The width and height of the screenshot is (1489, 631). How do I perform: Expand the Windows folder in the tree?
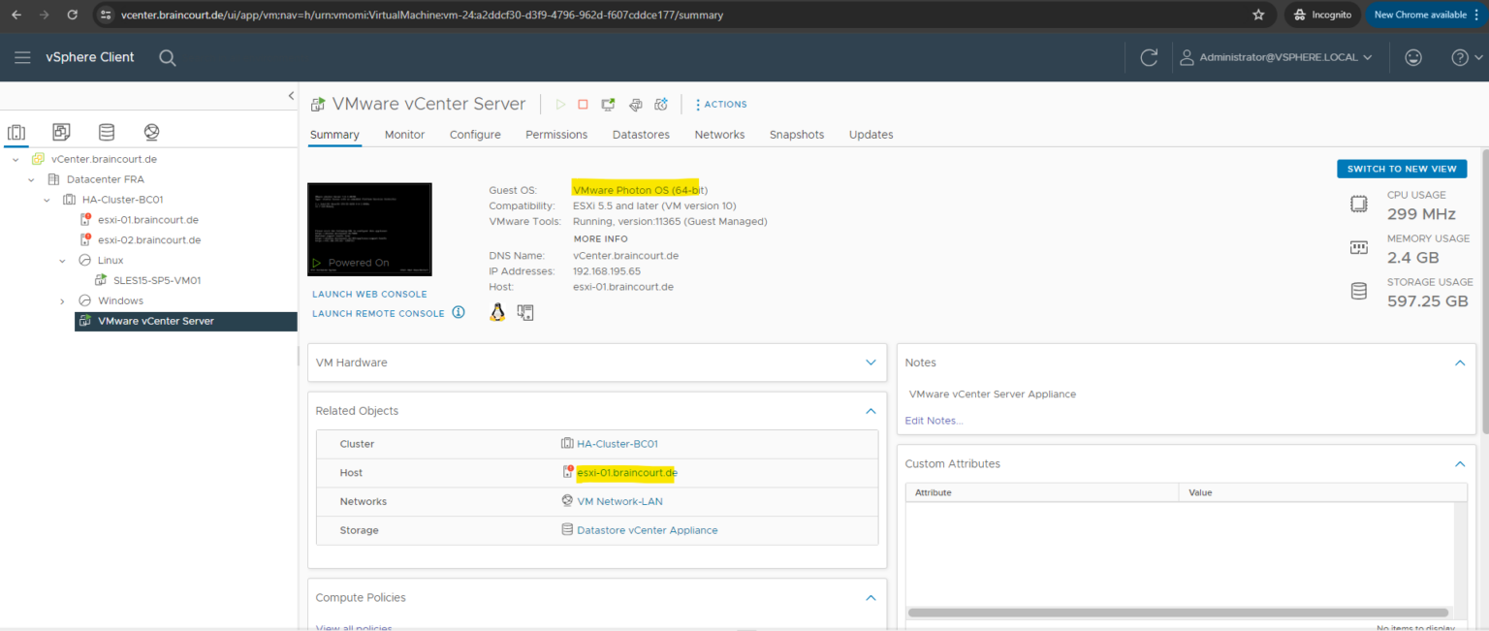pos(61,300)
